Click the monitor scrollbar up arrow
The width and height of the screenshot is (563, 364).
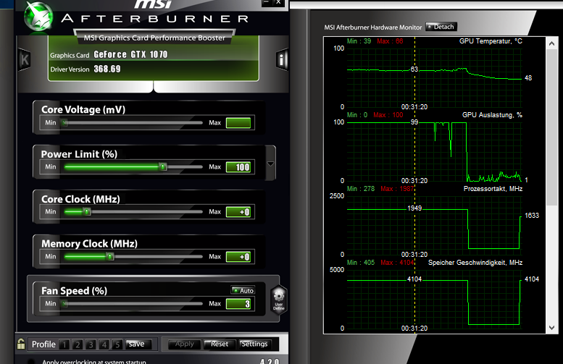pyautogui.click(x=551, y=43)
